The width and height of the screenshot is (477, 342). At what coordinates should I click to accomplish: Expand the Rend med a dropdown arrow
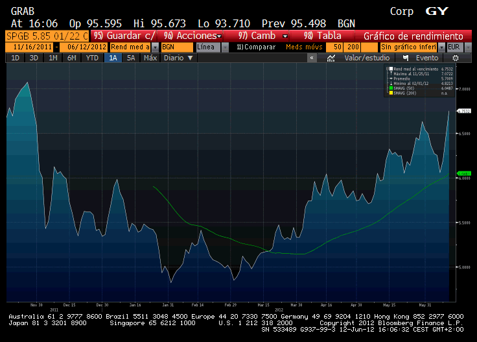[156, 47]
